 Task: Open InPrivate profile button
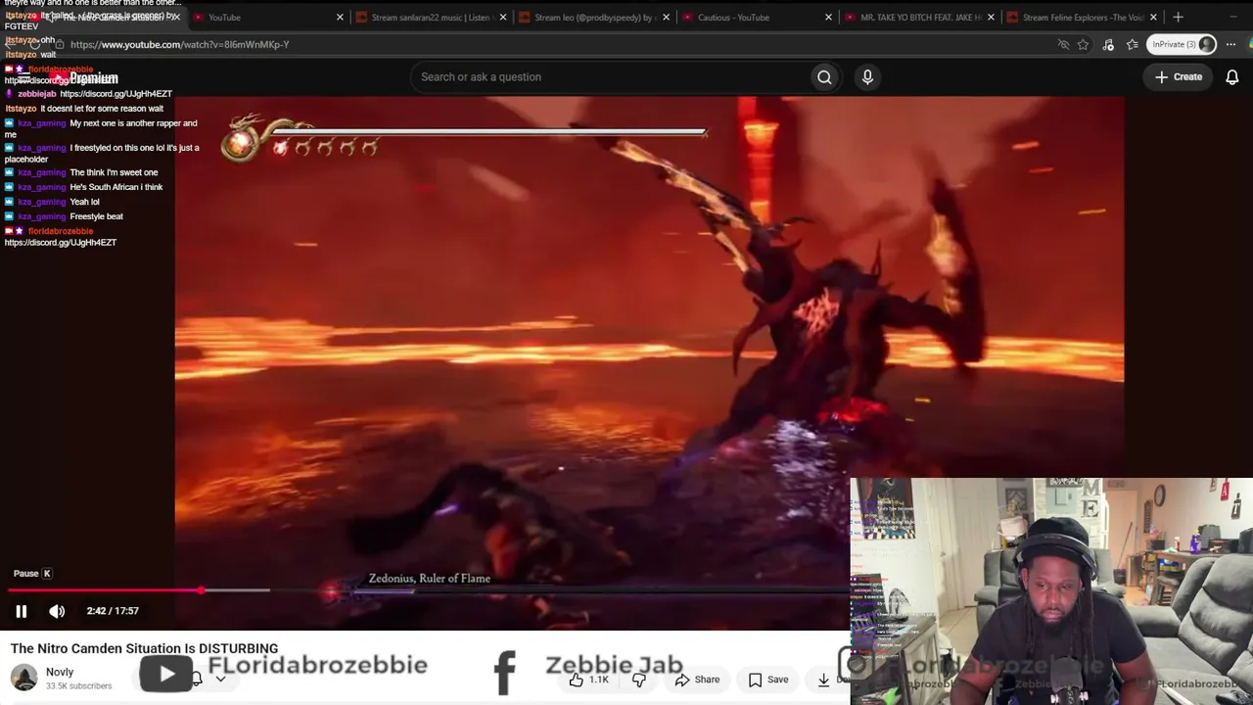[x=1183, y=44]
